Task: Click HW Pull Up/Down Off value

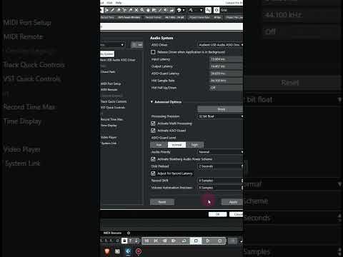Action: tap(226, 88)
